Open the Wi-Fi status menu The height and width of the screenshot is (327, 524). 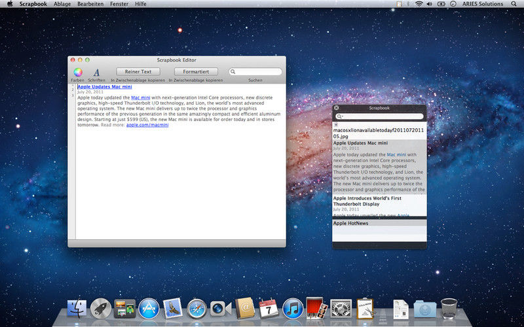(x=419, y=4)
